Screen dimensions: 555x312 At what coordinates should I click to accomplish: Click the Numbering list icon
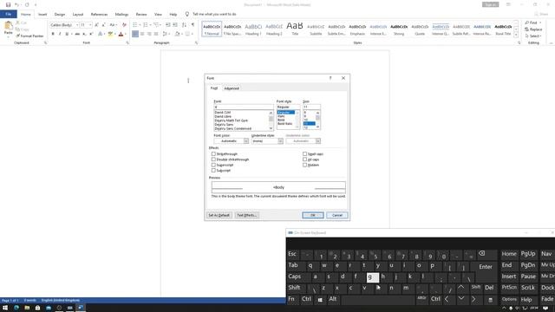[x=146, y=25]
